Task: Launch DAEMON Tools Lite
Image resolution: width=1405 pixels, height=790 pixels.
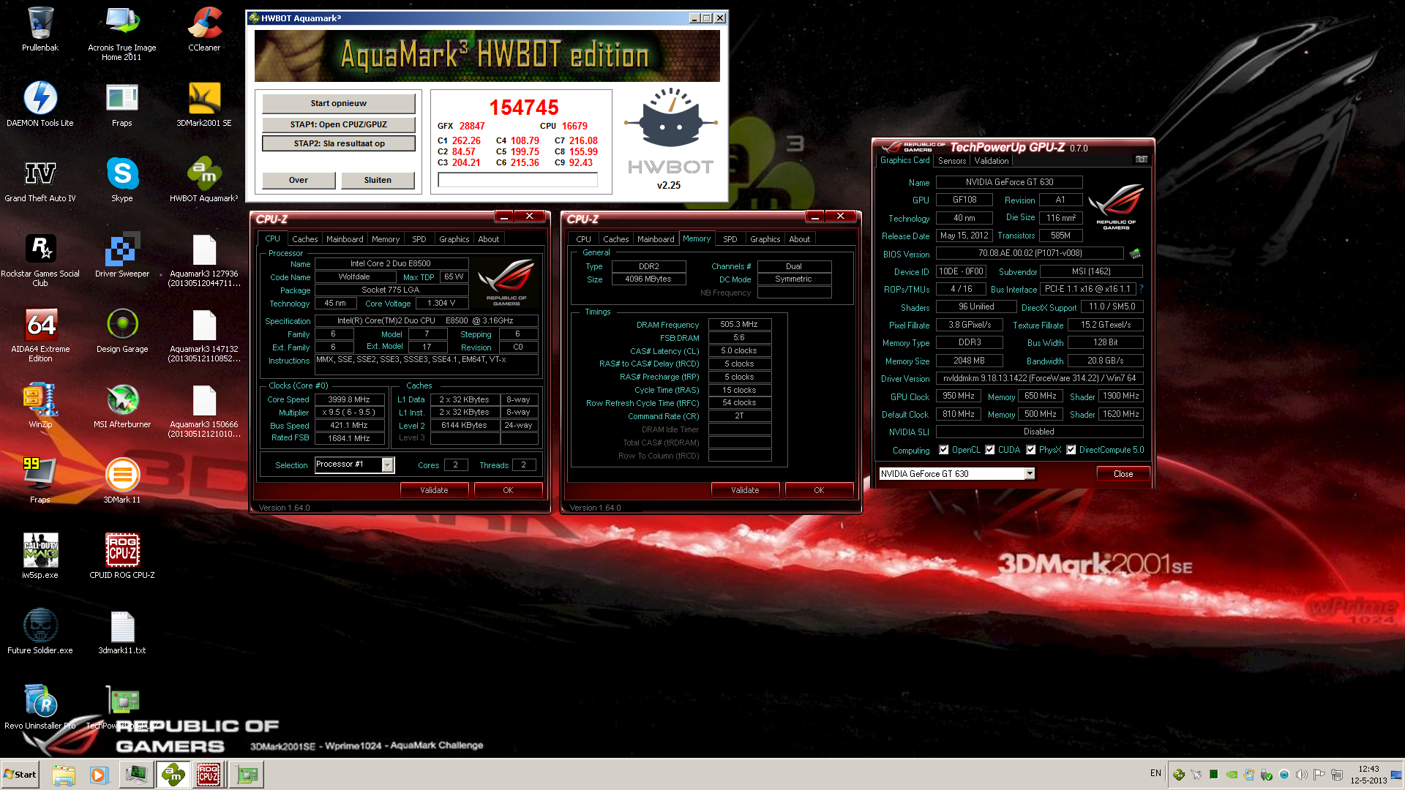Action: click(40, 104)
